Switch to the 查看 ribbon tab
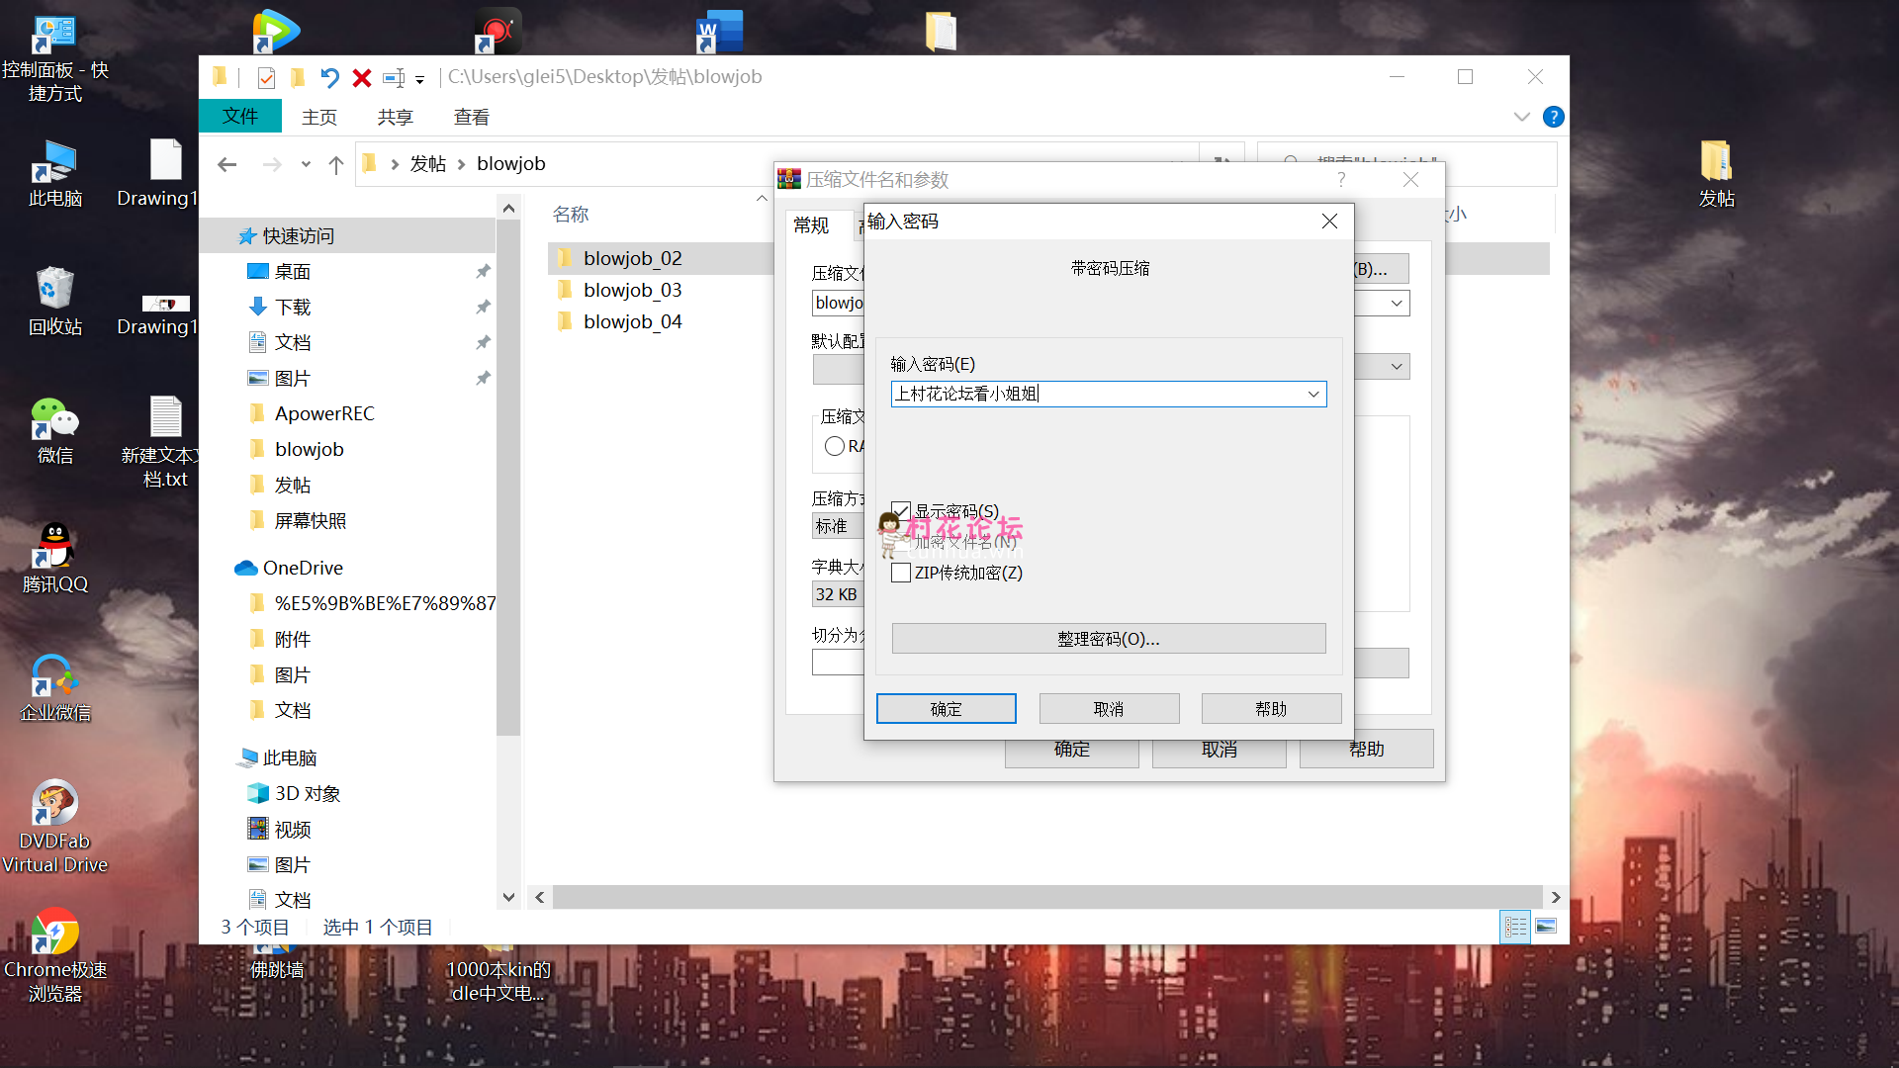Image resolution: width=1899 pixels, height=1068 pixels. point(471,117)
